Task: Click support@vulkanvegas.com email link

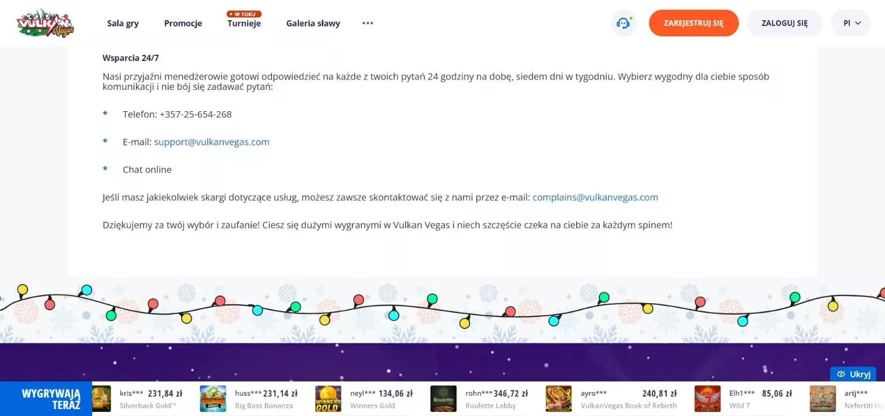Action: [x=211, y=142]
